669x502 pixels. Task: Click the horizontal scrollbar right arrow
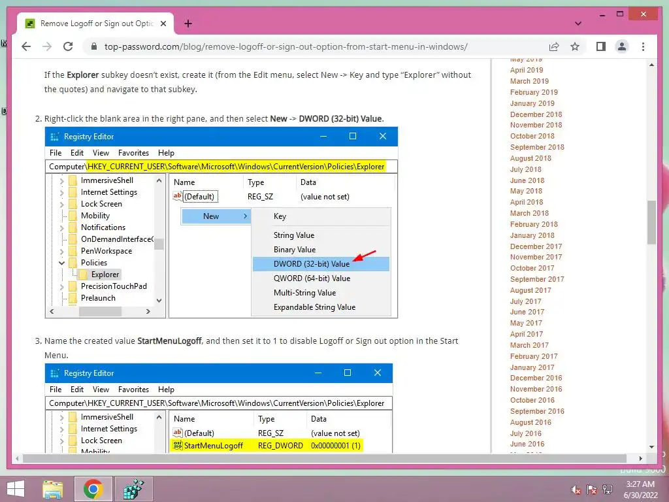click(640, 458)
